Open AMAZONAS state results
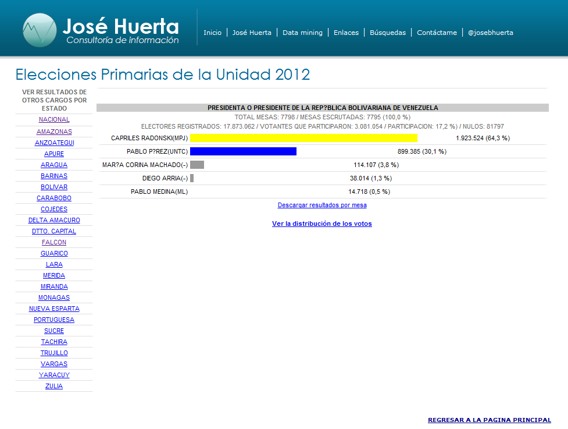568x429 pixels. click(x=53, y=132)
